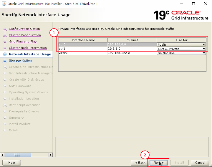This screenshot has width=212, height=167.
Task: Click the Java icon in title bar
Action: point(4,4)
